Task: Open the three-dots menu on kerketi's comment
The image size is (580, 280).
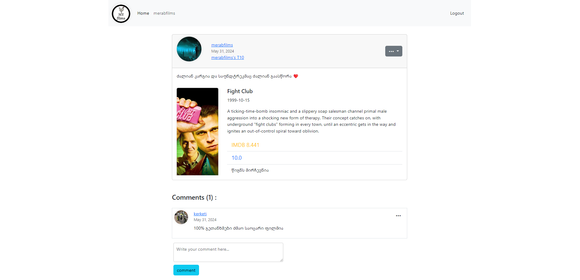Action: [x=398, y=216]
